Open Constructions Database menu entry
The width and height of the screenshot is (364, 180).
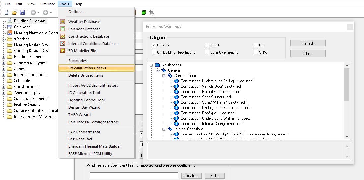(89, 36)
